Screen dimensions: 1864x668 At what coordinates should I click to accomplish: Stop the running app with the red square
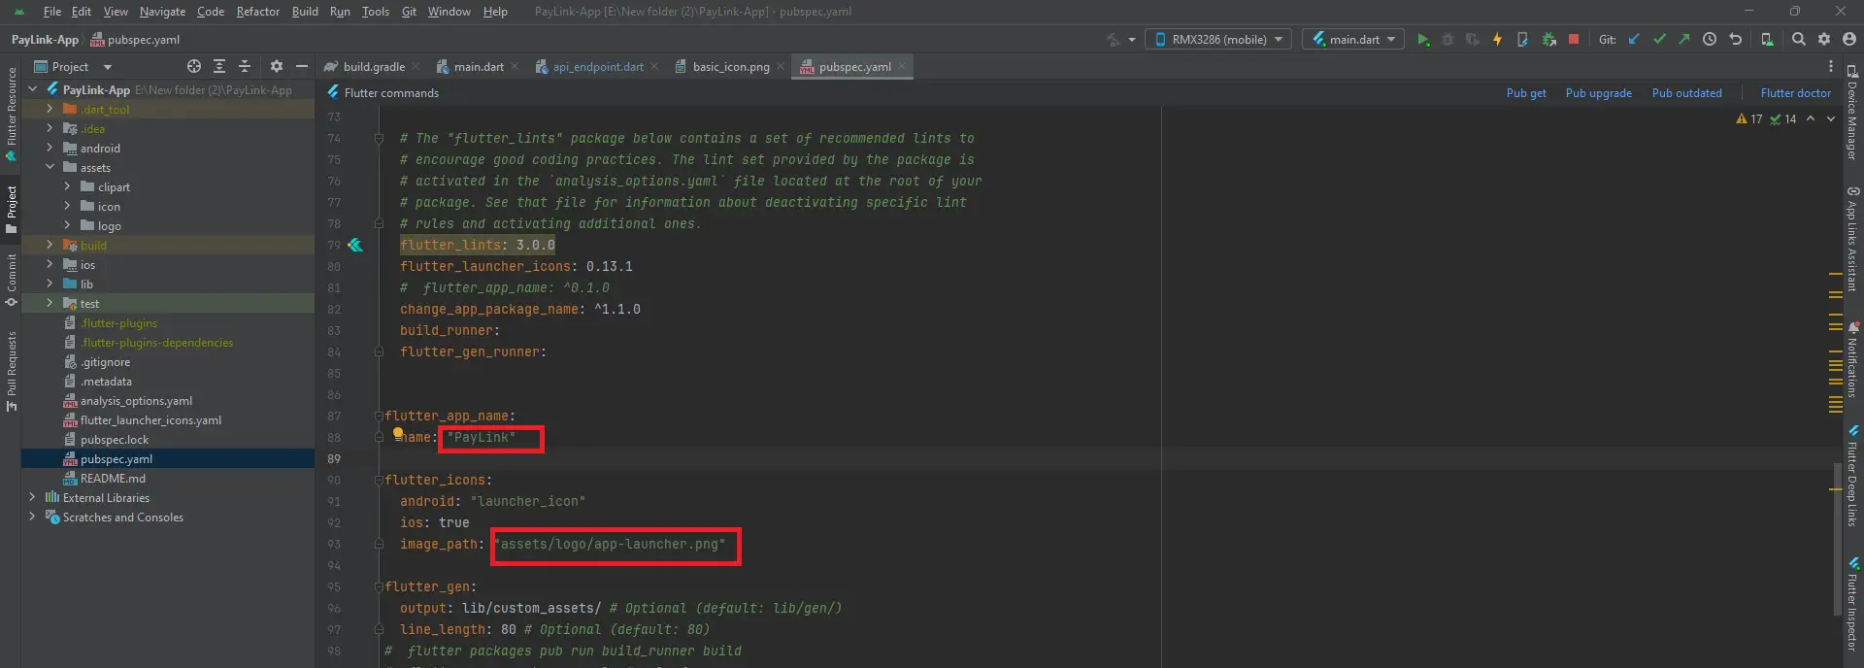click(x=1574, y=40)
